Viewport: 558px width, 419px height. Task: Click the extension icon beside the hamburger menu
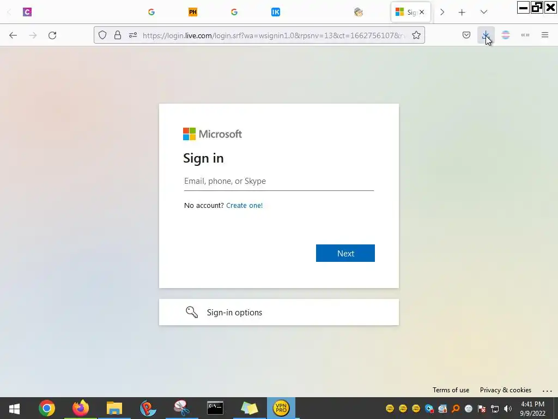click(x=525, y=35)
